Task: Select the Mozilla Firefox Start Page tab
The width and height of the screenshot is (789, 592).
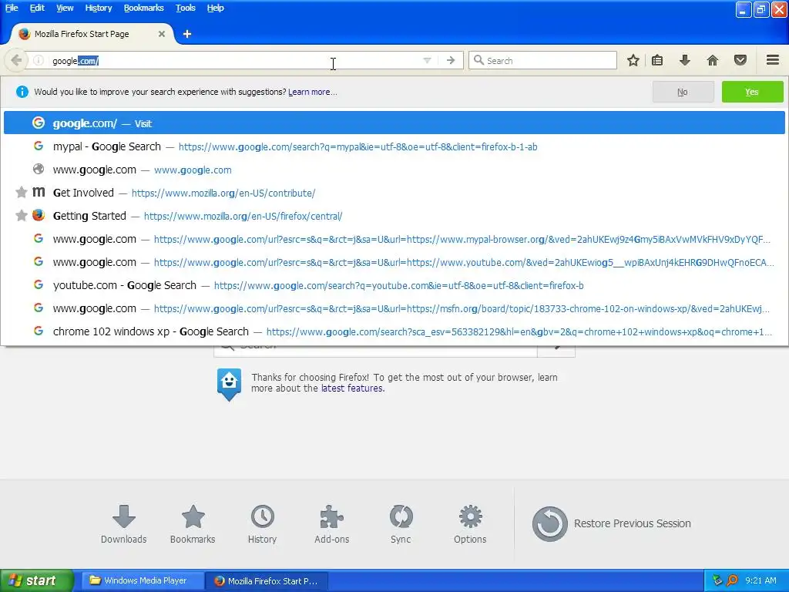Action: pos(92,34)
